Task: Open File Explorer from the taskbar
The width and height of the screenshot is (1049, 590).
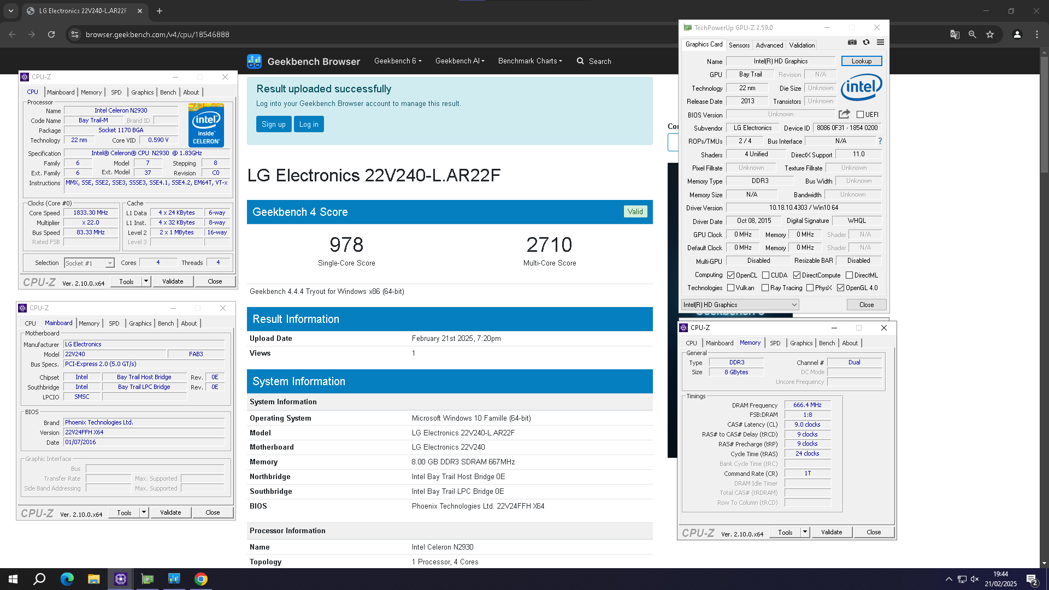Action: point(94,579)
